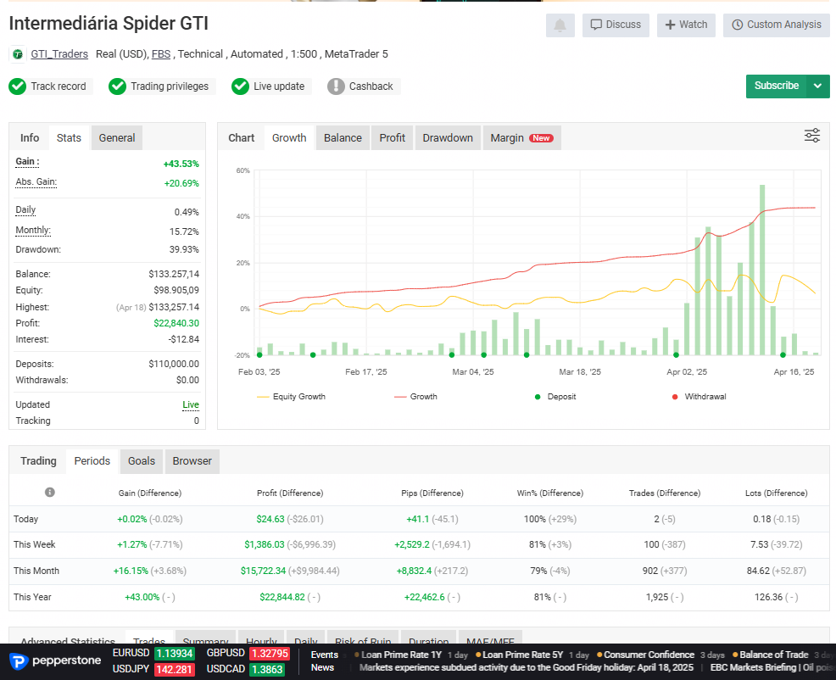The image size is (836, 680).
Task: Click the GBPUSD quote 1.32795
Action: (270, 654)
